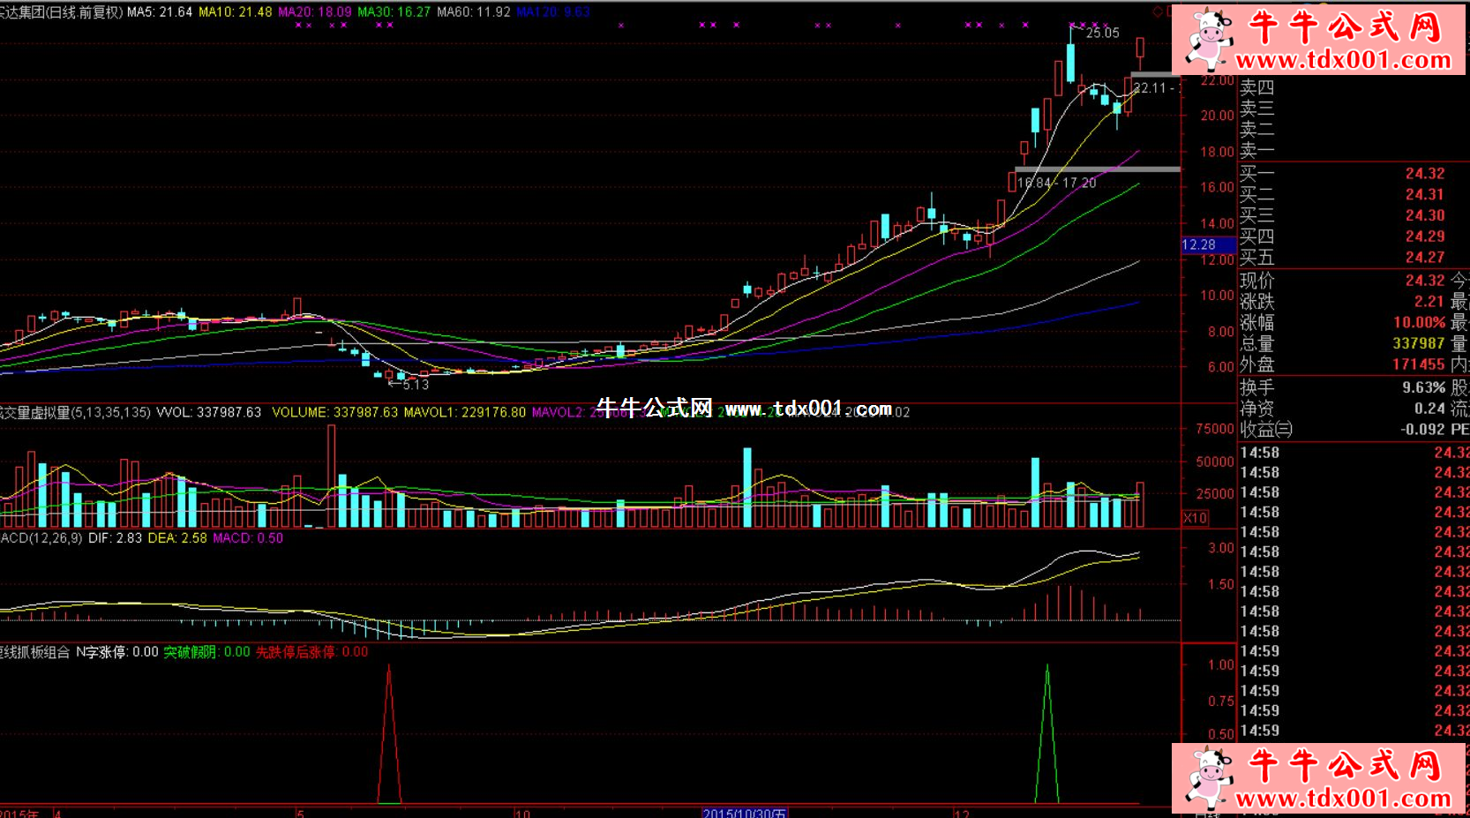Click the 75000 volume axis label
Viewport: 1470px width, 818px height.
(1215, 429)
